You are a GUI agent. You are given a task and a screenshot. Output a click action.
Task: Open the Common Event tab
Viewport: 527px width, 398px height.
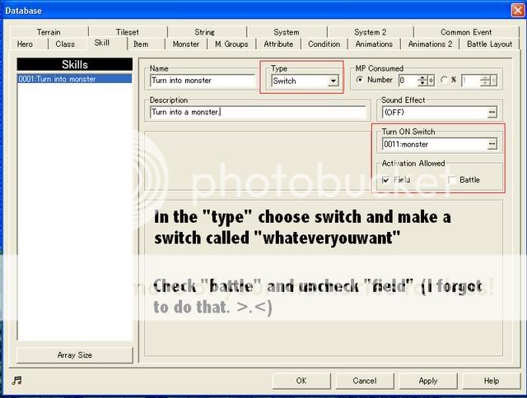[465, 32]
